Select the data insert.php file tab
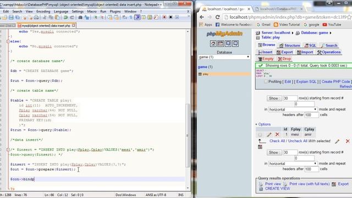 tap(46, 26)
